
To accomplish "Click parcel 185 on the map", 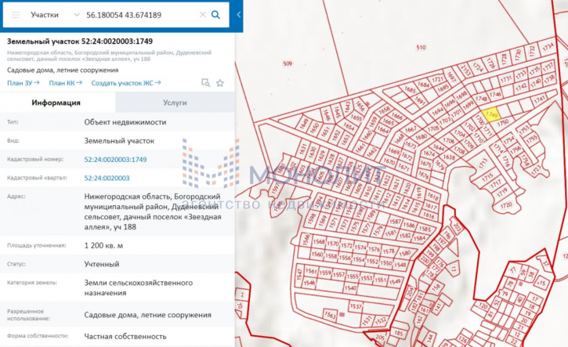I will pos(399,333).
